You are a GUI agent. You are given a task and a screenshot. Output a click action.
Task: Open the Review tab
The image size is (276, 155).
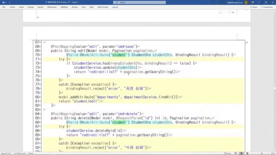pos(75,7)
